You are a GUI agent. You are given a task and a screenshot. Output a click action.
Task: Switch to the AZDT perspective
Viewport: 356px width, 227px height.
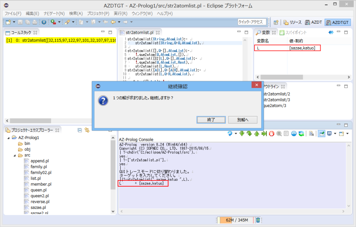[x=314, y=22]
